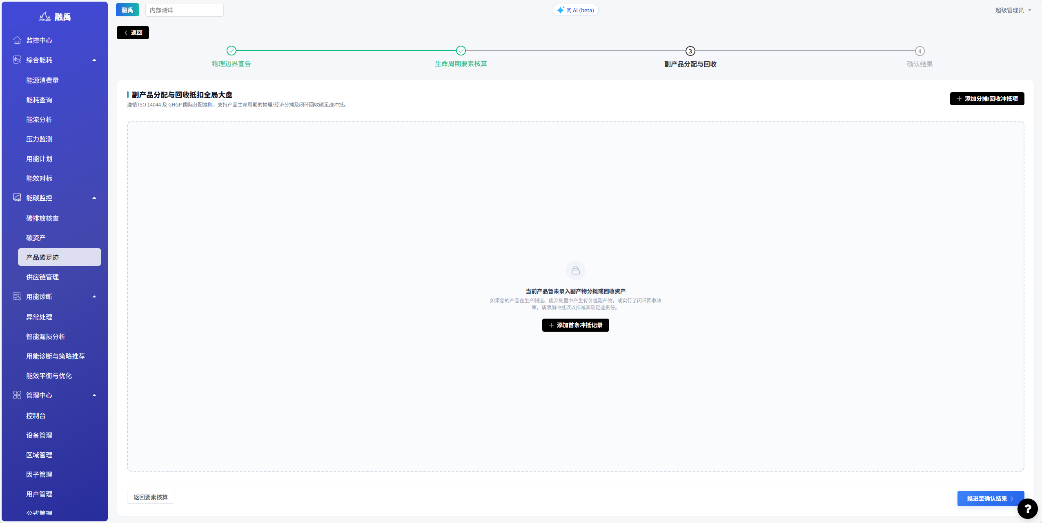This screenshot has width=1042, height=523.
Task: Click 添加分摊/回收冲抵项 button
Action: click(x=987, y=99)
